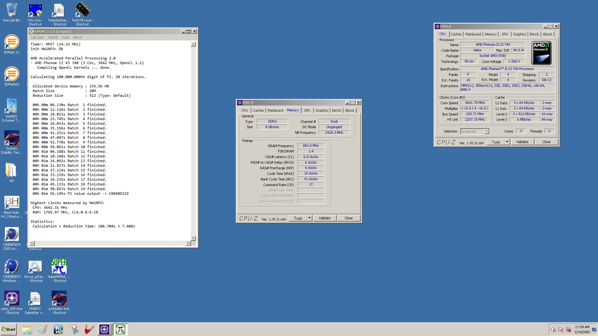Switch to Memory tab in CPU-Z processor window
This screenshot has height=336, width=598.
491,34
